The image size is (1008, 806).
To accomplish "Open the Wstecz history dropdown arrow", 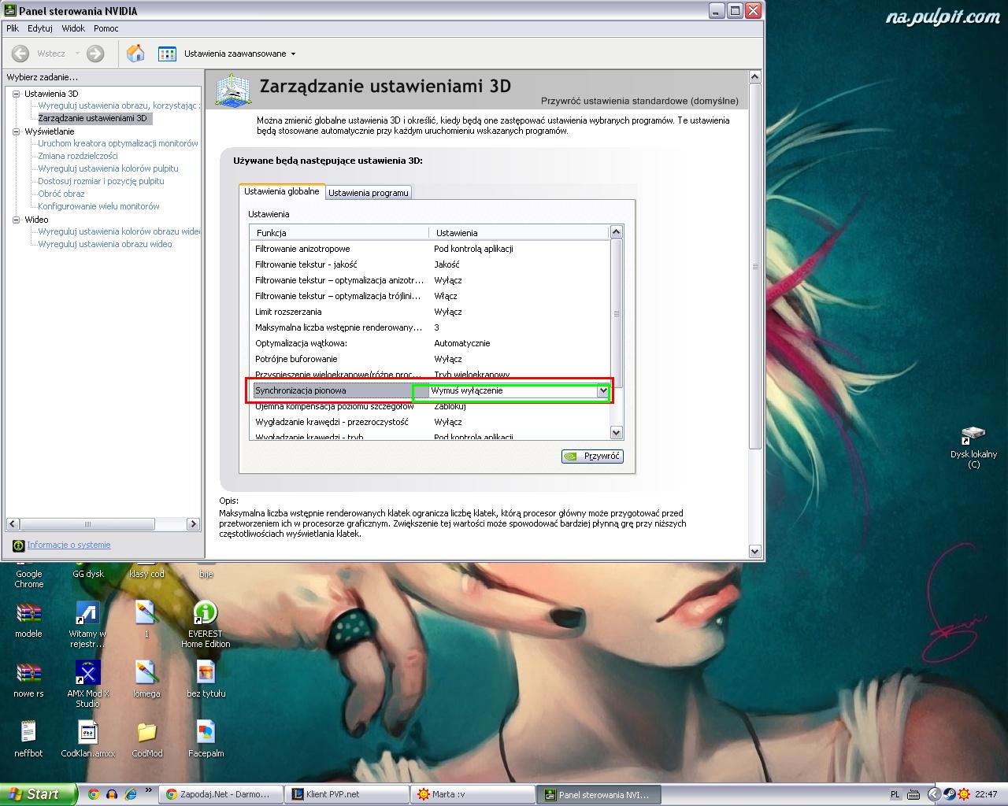I will (77, 54).
